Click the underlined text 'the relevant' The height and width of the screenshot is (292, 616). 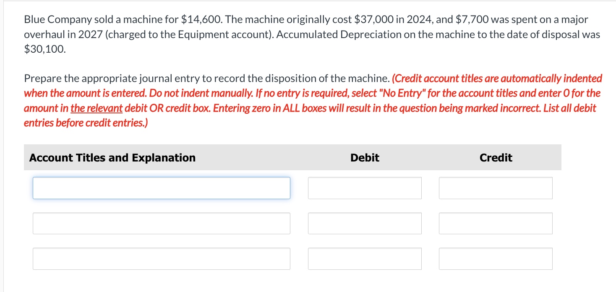96,108
